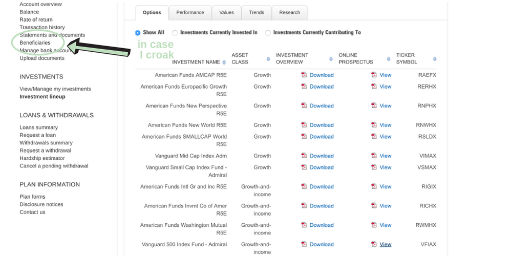Go to Account overview
This screenshot has width=512, height=256.
coord(40,4)
